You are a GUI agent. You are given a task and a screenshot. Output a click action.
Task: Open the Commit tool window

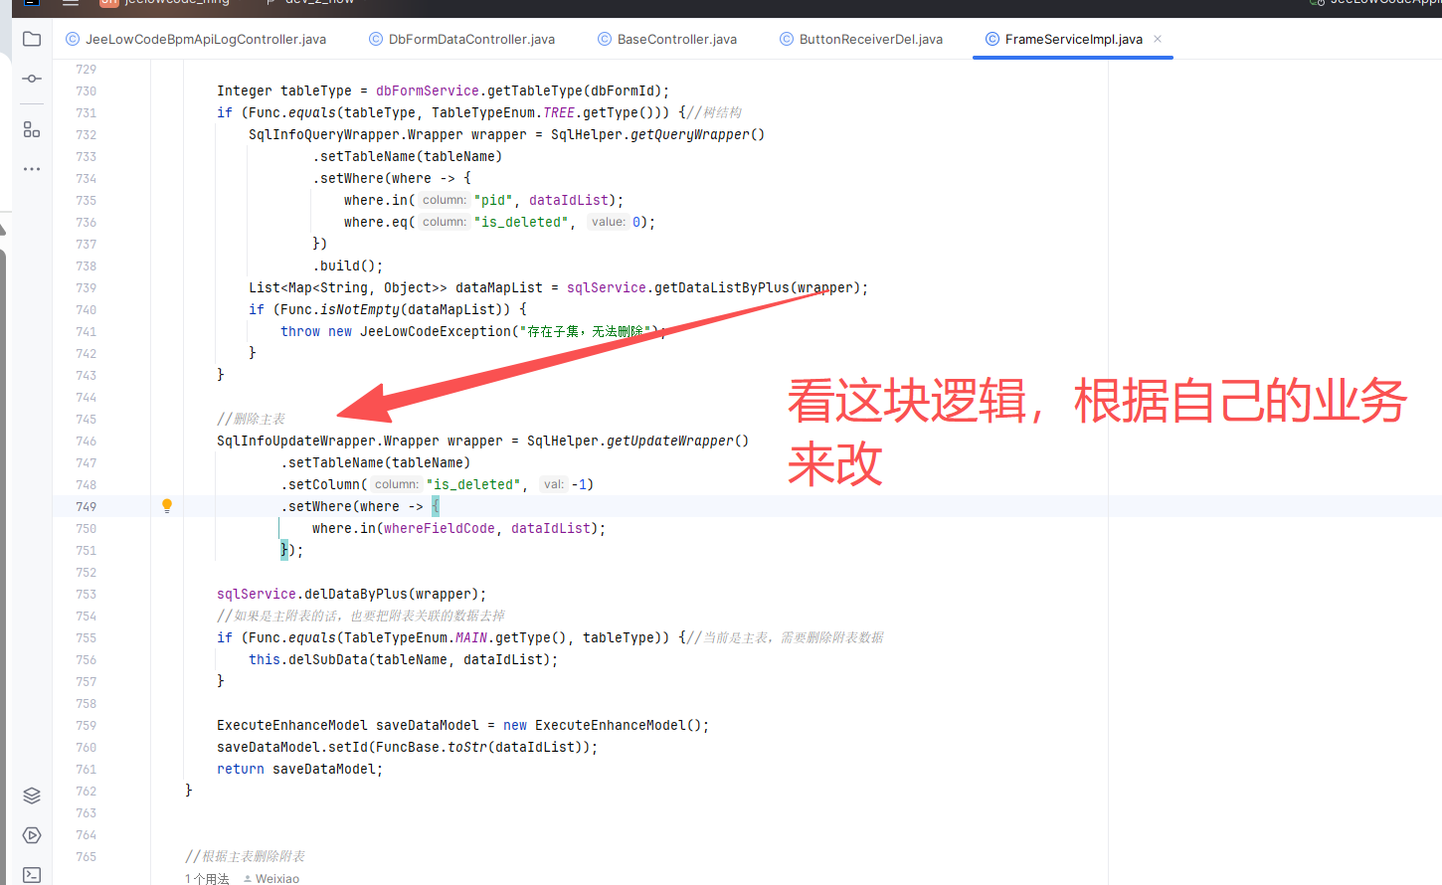32,79
